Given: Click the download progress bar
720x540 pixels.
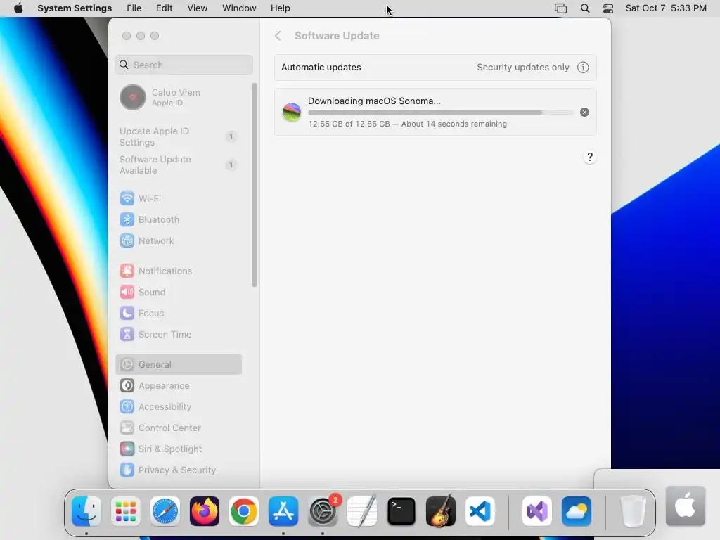Looking at the screenshot, I should pyautogui.click(x=441, y=112).
